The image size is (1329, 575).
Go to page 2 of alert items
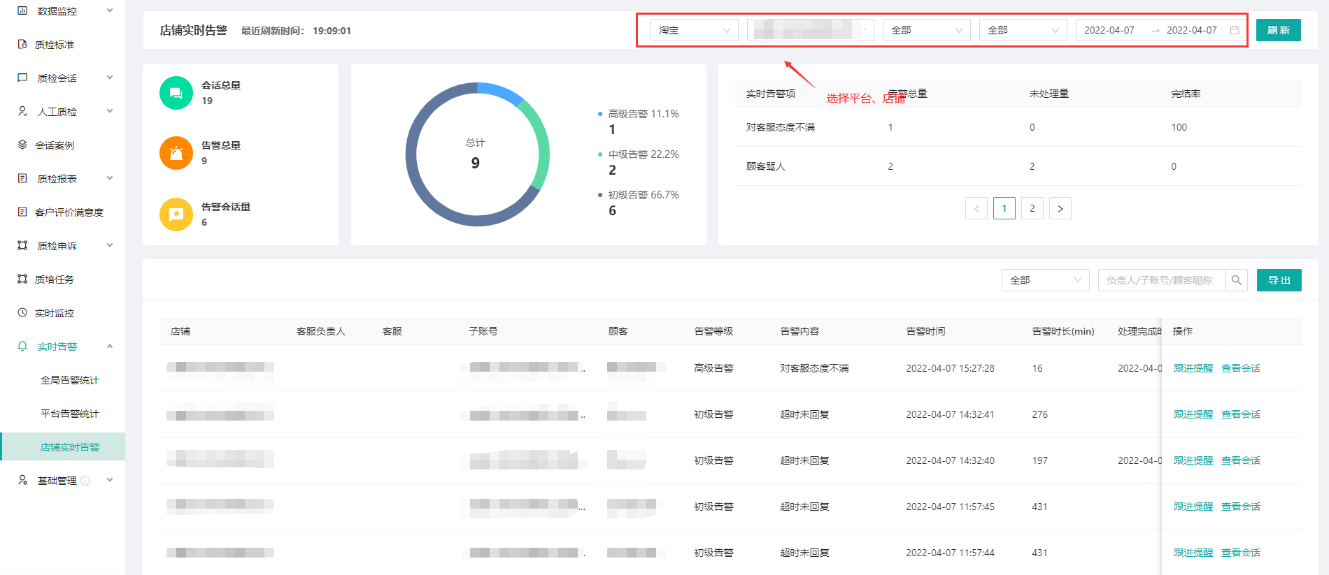(x=1032, y=208)
